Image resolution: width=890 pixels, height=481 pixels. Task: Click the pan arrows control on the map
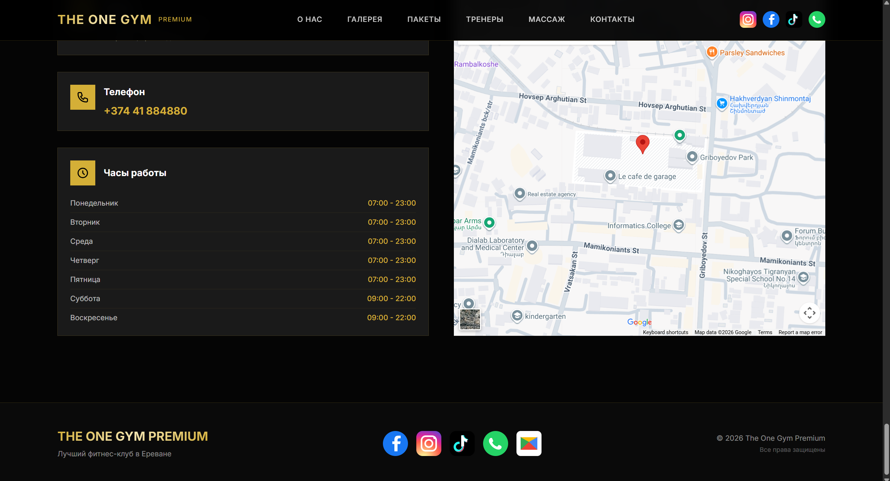(x=810, y=313)
